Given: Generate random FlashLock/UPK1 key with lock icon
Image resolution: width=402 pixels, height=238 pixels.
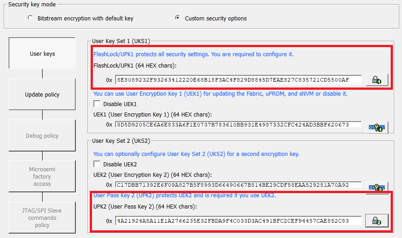Looking at the screenshot, I should pyautogui.click(x=377, y=80).
